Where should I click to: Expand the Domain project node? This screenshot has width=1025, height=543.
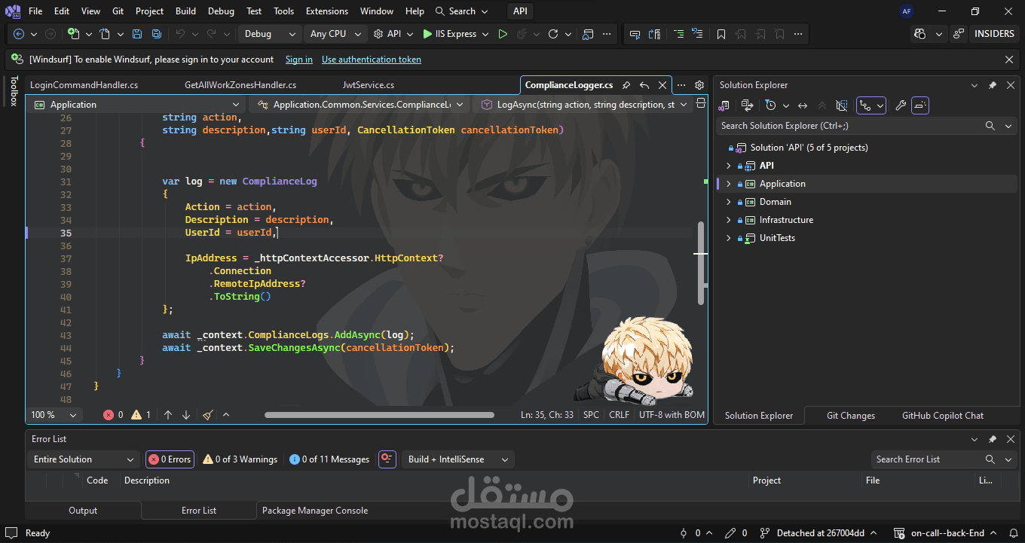click(729, 202)
